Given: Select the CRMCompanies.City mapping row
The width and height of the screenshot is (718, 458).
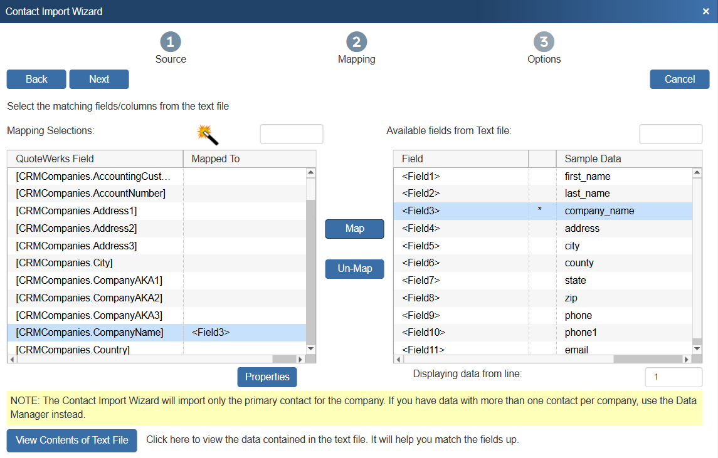Looking at the screenshot, I should [94, 263].
